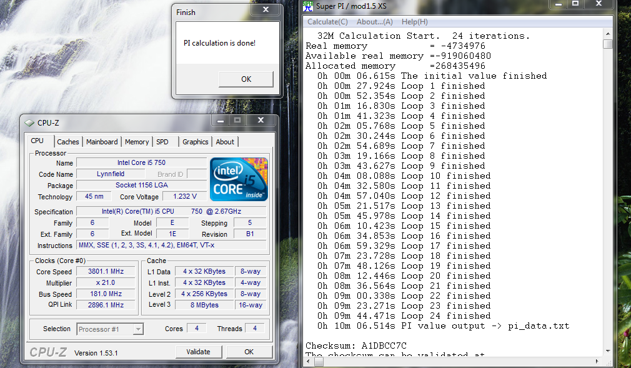Close the CPU-Z window
The height and width of the screenshot is (368, 631).
click(x=261, y=120)
